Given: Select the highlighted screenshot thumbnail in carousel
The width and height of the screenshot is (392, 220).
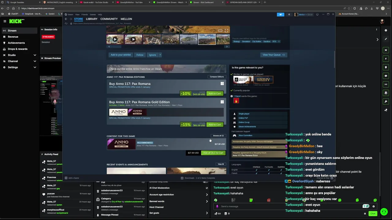Looking at the screenshot, I should click(207, 39).
